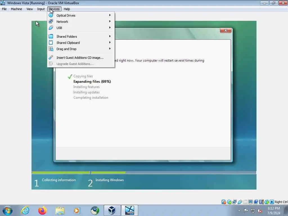
Task: Click 'Right Ctrl' host key label
Action: pyautogui.click(x=281, y=202)
